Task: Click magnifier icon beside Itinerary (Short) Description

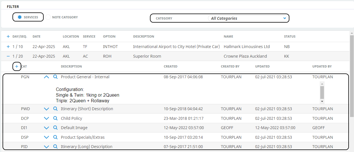Action: pos(56,109)
